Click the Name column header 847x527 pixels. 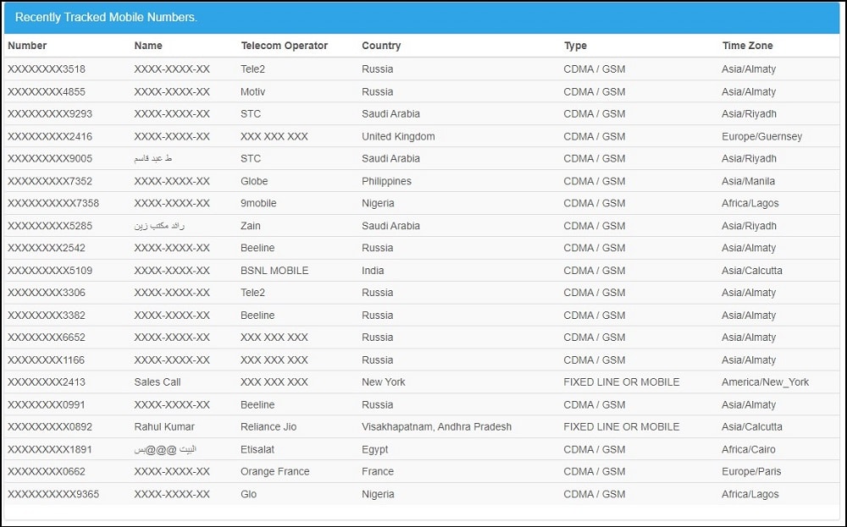(148, 46)
